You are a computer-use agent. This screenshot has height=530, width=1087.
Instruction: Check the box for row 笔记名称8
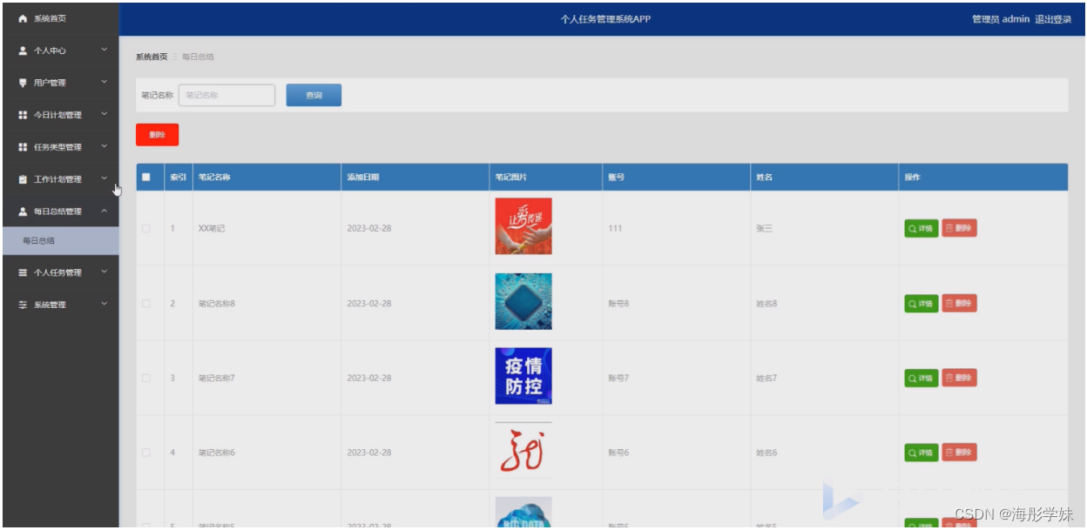[x=146, y=303]
